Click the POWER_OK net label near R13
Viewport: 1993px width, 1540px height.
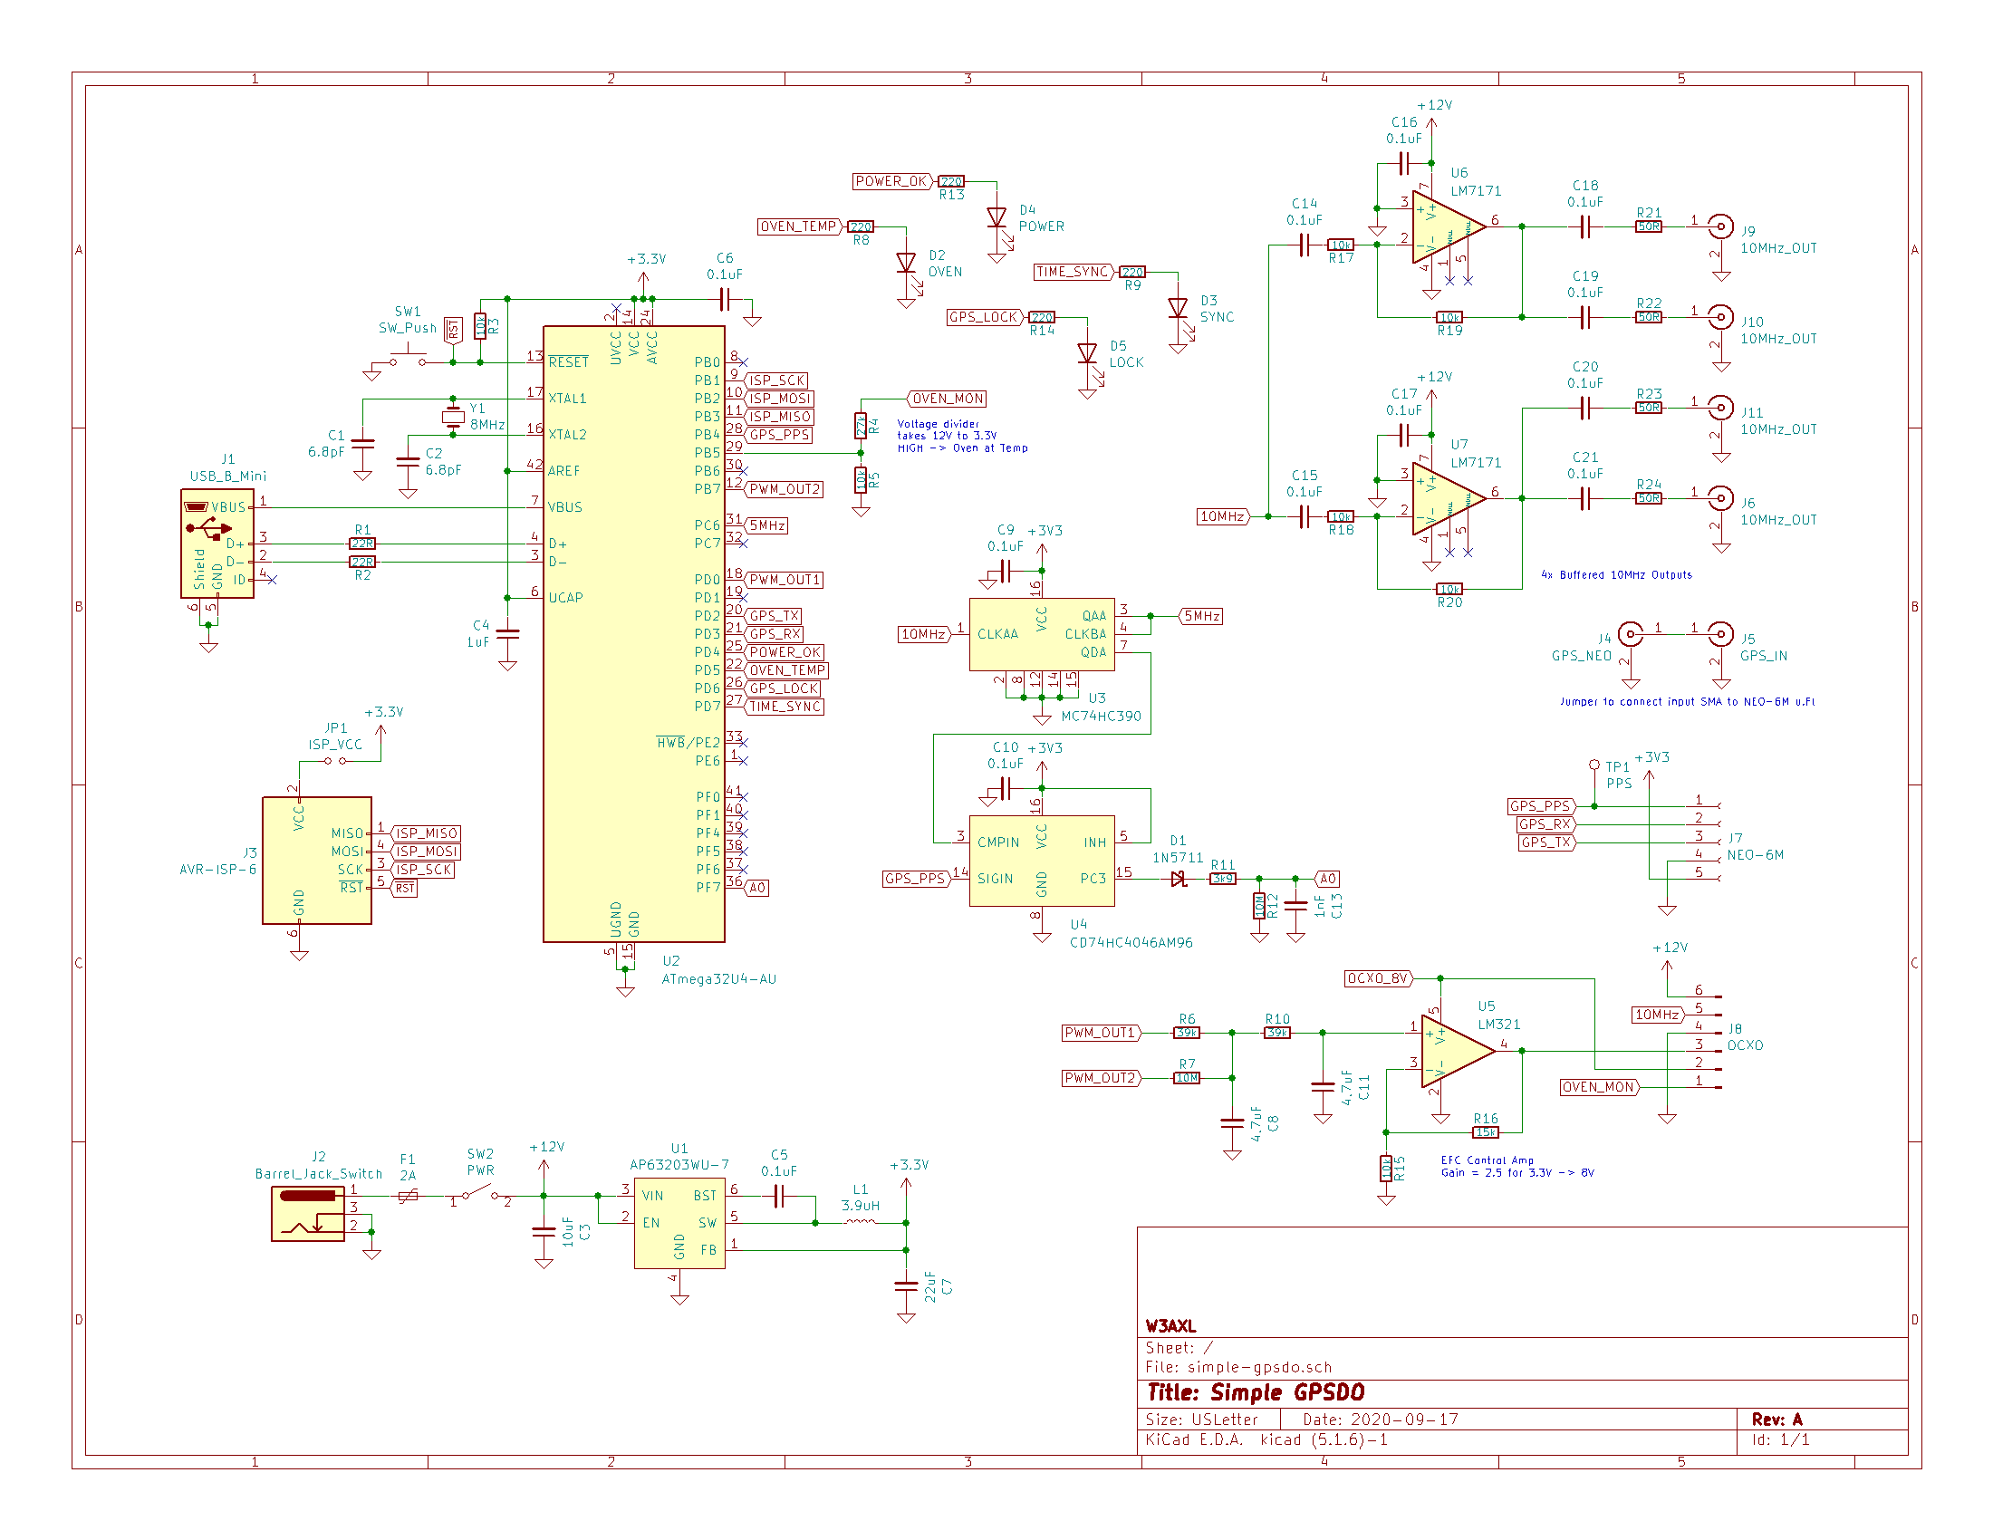click(891, 181)
